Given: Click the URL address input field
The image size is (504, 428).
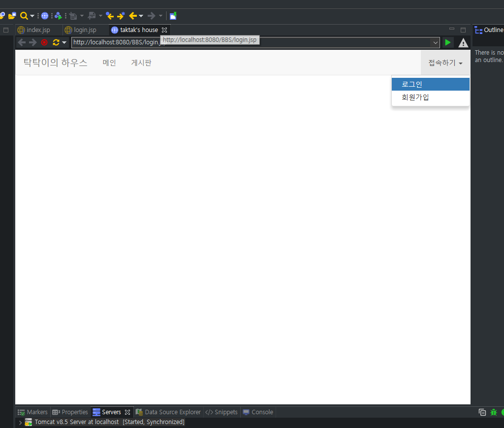Looking at the screenshot, I should pos(251,42).
